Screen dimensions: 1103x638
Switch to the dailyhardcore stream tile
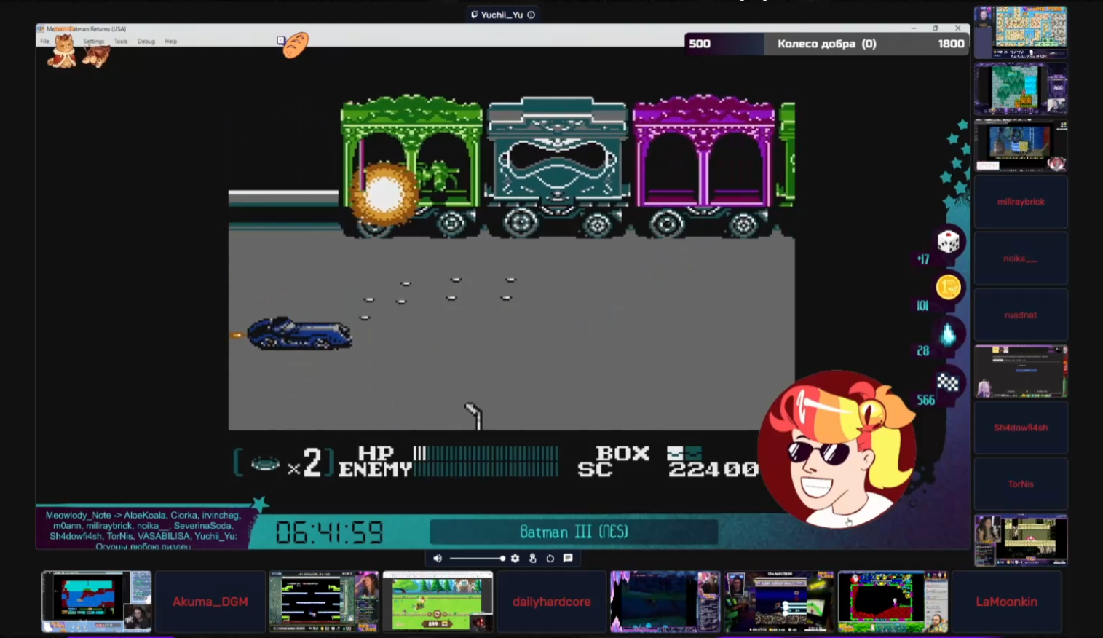pyautogui.click(x=551, y=602)
